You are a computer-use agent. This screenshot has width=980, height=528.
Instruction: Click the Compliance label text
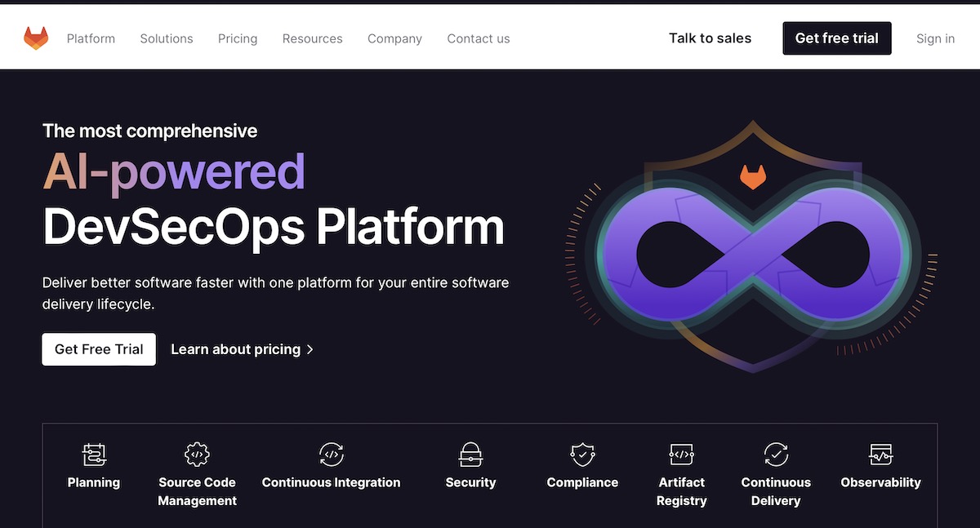[582, 482]
